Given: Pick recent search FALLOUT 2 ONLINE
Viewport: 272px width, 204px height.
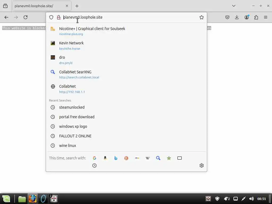Looking at the screenshot, I should [x=126, y=136].
